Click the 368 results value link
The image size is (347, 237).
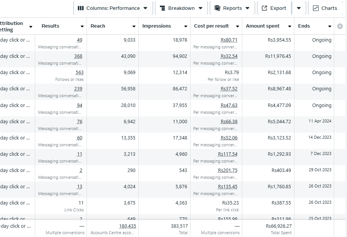coord(78,56)
